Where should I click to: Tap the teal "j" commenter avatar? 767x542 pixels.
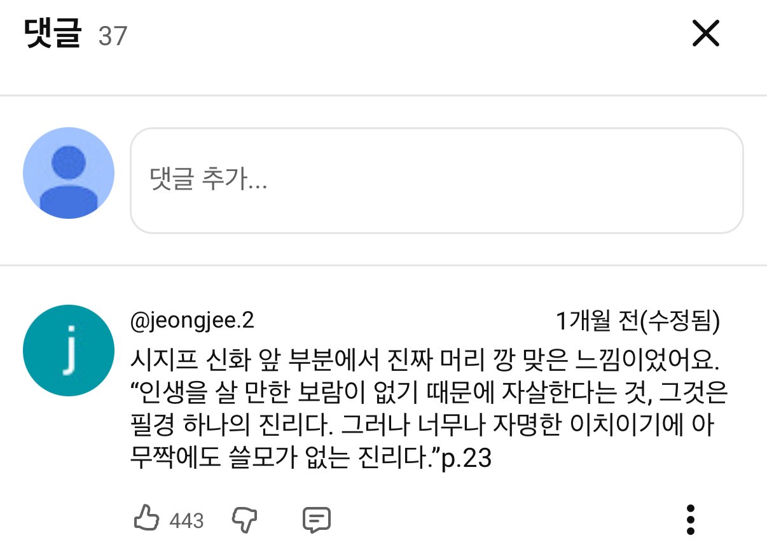(x=68, y=351)
